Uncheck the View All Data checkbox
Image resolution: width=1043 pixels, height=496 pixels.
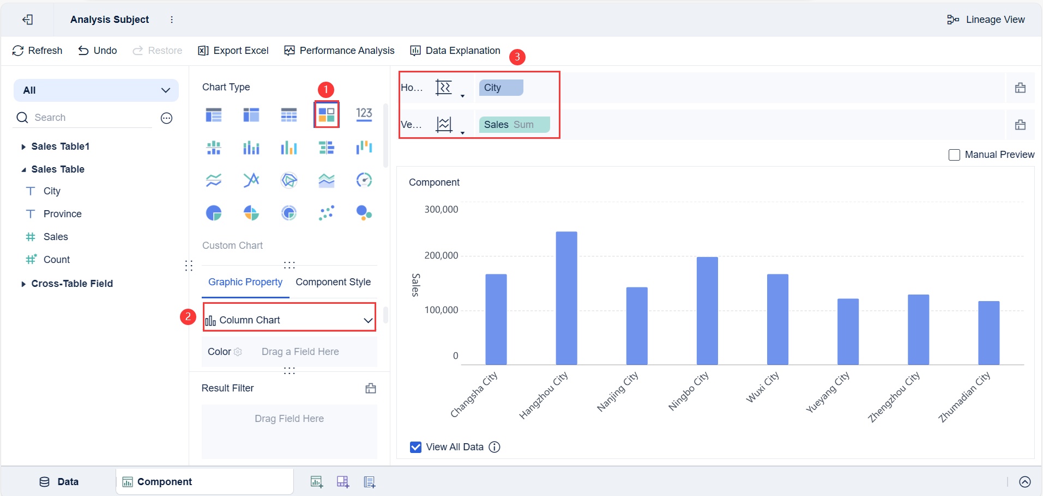pyautogui.click(x=415, y=447)
